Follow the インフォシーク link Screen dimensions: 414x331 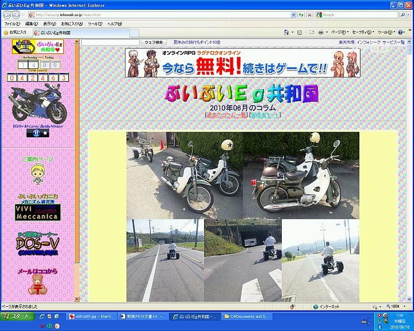pyautogui.click(x=369, y=42)
